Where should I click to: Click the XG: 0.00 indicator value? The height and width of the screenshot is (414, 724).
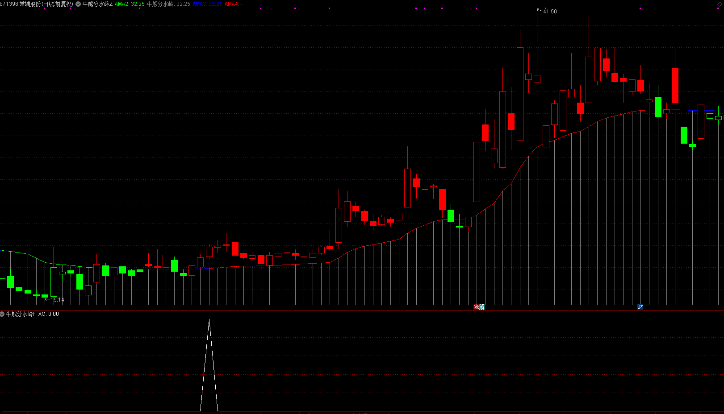click(x=48, y=314)
